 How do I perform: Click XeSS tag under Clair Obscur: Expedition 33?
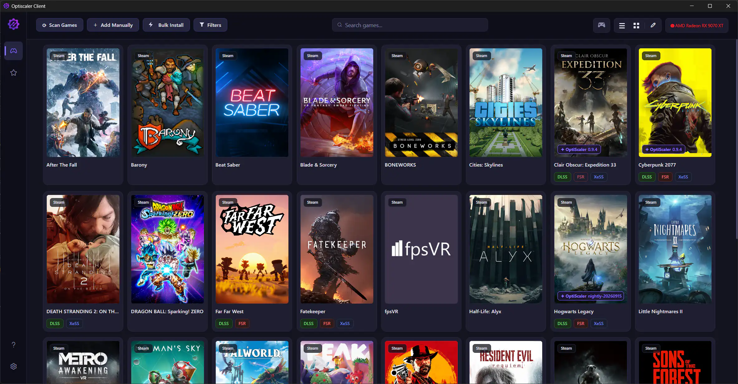[x=599, y=177]
